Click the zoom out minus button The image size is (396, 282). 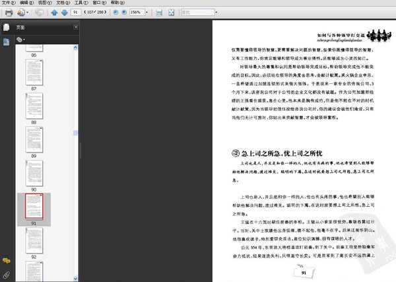click(115, 12)
